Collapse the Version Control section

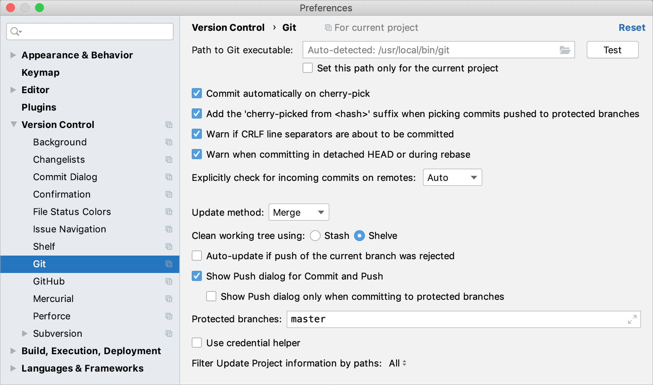point(13,124)
